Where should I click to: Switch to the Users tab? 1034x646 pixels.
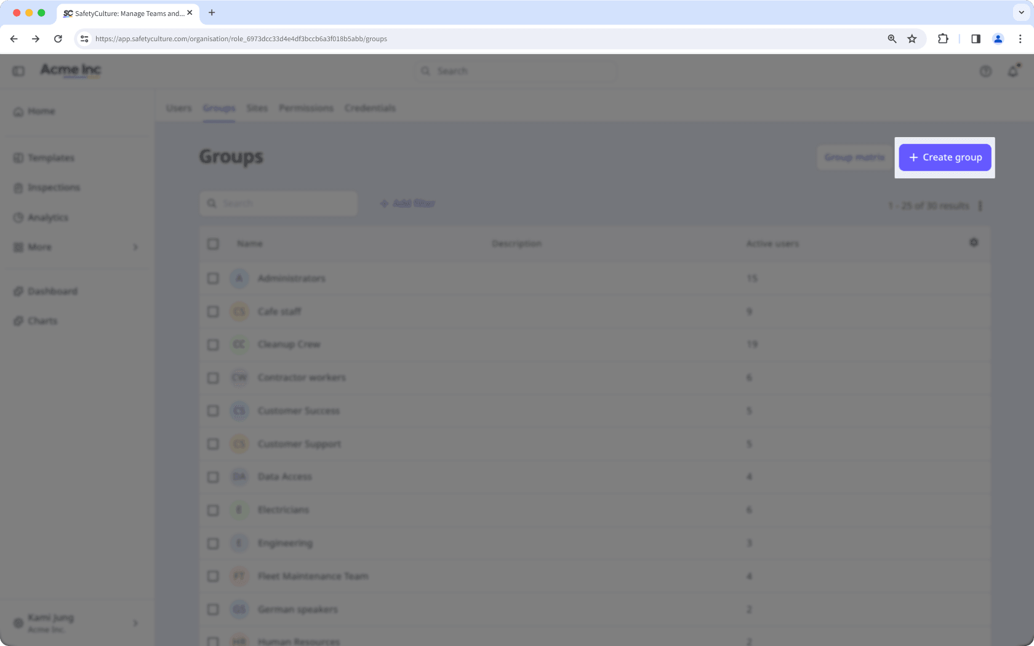coord(179,108)
